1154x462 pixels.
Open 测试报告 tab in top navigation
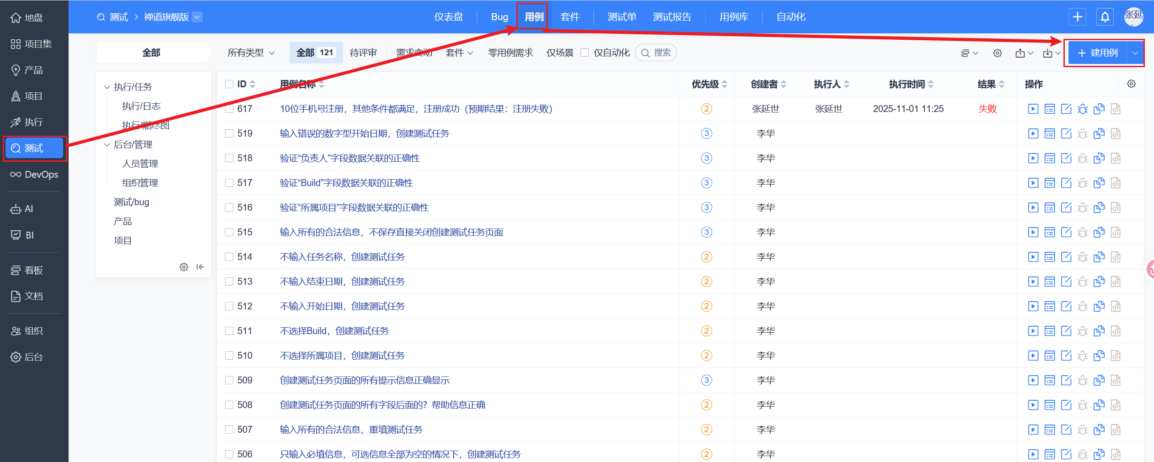tap(671, 17)
